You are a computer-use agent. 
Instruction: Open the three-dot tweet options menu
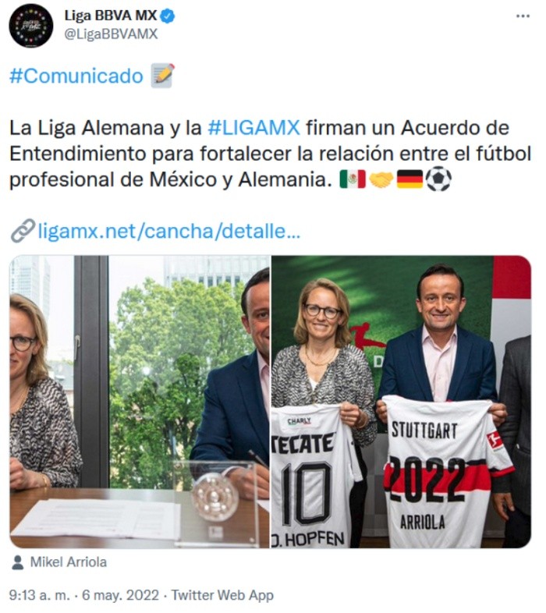click(523, 16)
